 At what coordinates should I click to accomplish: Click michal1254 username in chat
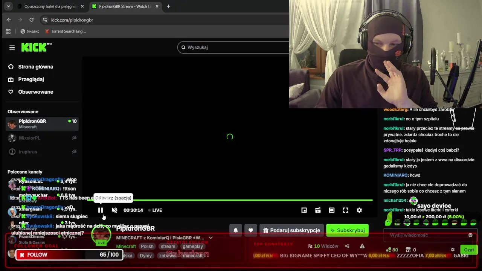click(x=395, y=201)
